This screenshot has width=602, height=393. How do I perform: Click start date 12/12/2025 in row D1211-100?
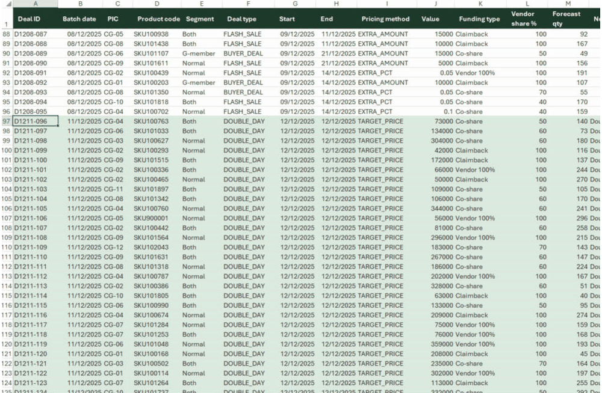point(297,160)
